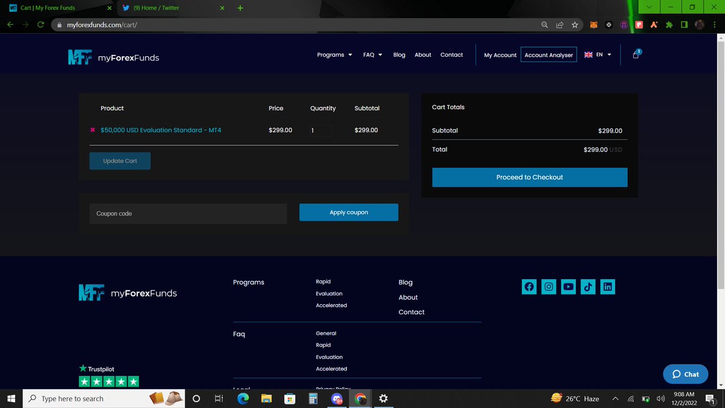Screen dimensions: 725x408
Task: Expand the Programs dropdown in the navigation
Action: [x=334, y=55]
